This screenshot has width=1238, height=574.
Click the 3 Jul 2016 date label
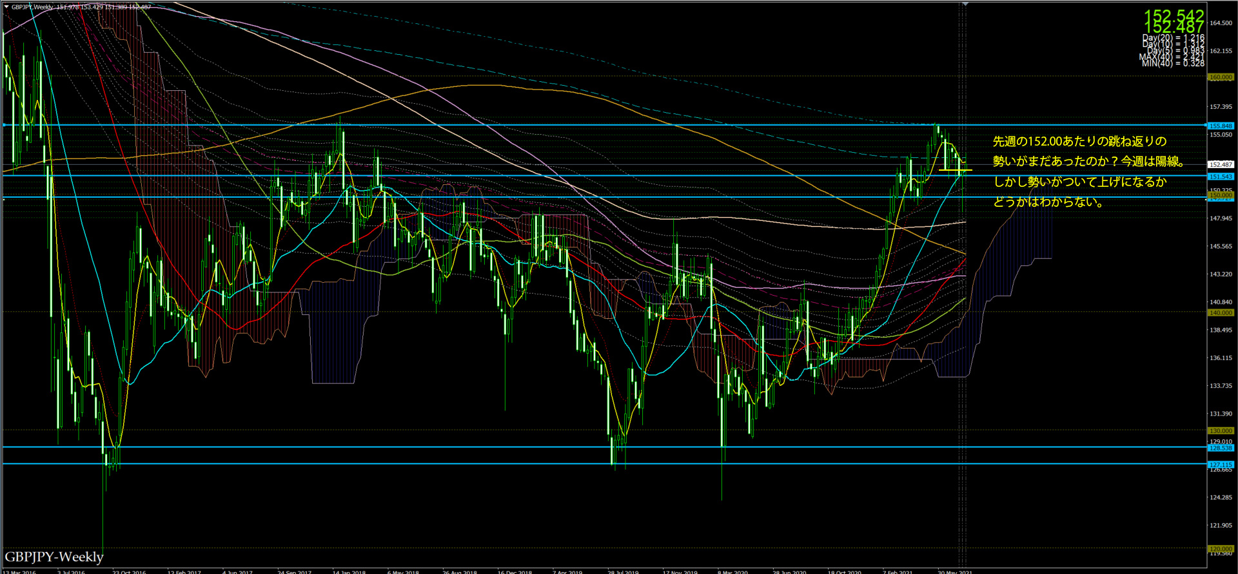point(71,571)
